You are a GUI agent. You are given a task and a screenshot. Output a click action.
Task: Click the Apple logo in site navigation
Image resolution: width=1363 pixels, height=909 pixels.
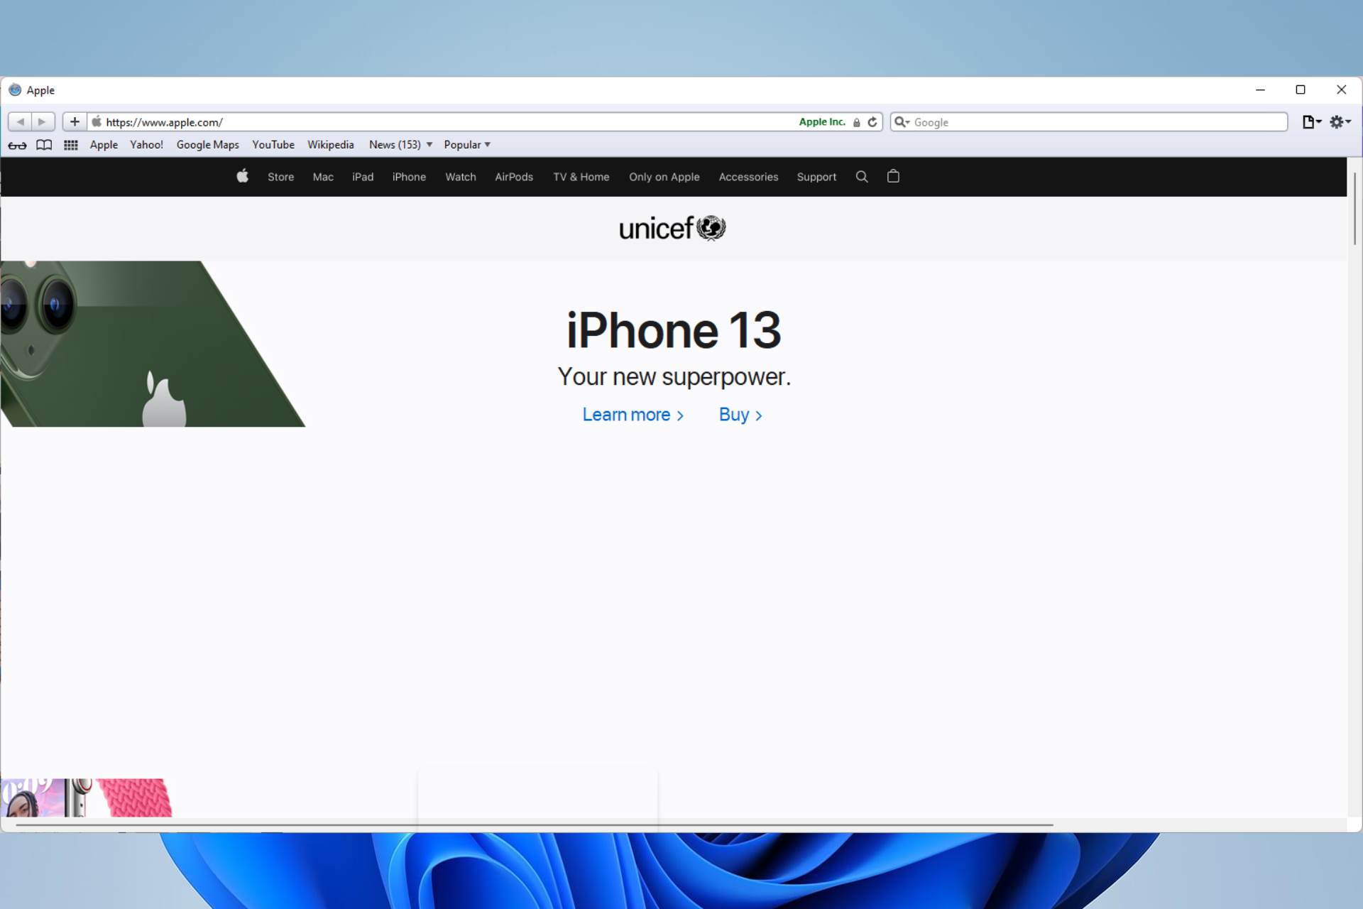point(243,176)
